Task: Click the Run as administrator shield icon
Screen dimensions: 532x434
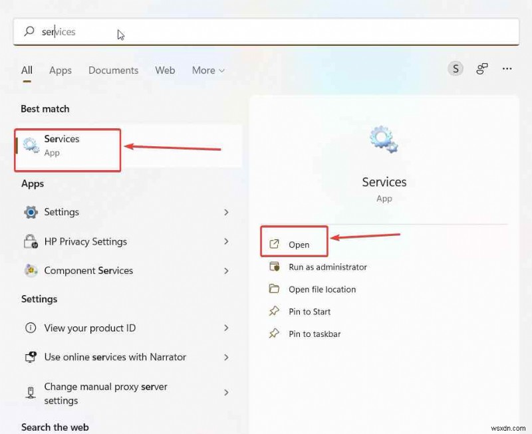Action: [x=276, y=267]
